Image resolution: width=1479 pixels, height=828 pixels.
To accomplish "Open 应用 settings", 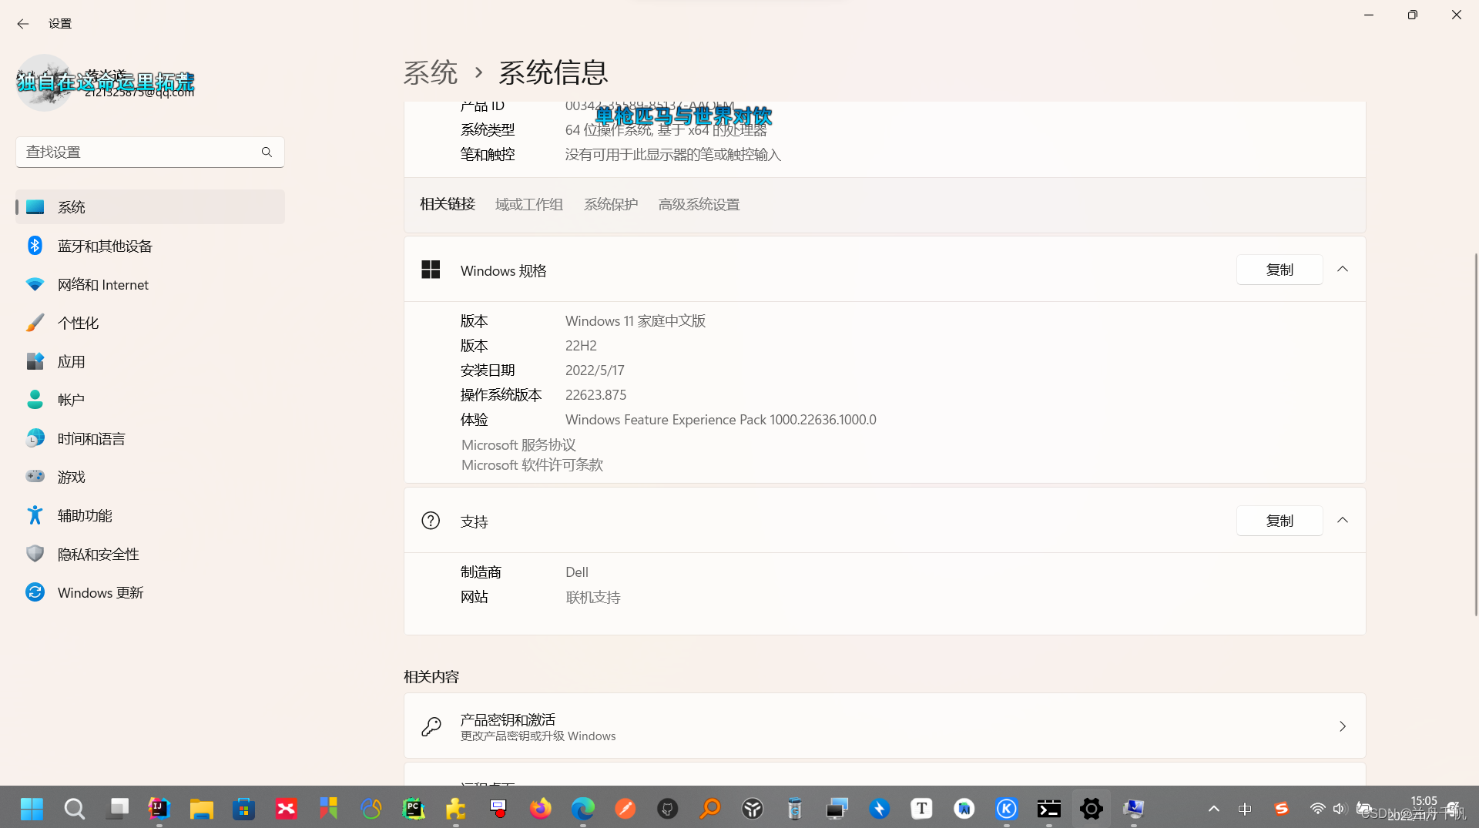I will tap(150, 361).
